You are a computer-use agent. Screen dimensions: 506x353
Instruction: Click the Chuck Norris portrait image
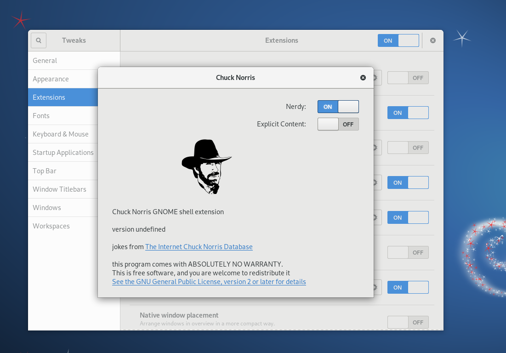point(206,166)
